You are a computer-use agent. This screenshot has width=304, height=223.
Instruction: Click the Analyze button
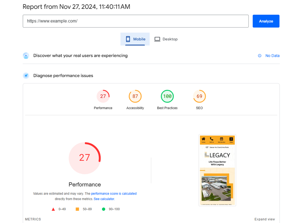(x=266, y=21)
